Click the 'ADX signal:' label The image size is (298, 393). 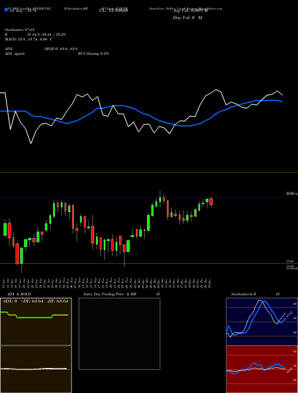tap(15, 54)
